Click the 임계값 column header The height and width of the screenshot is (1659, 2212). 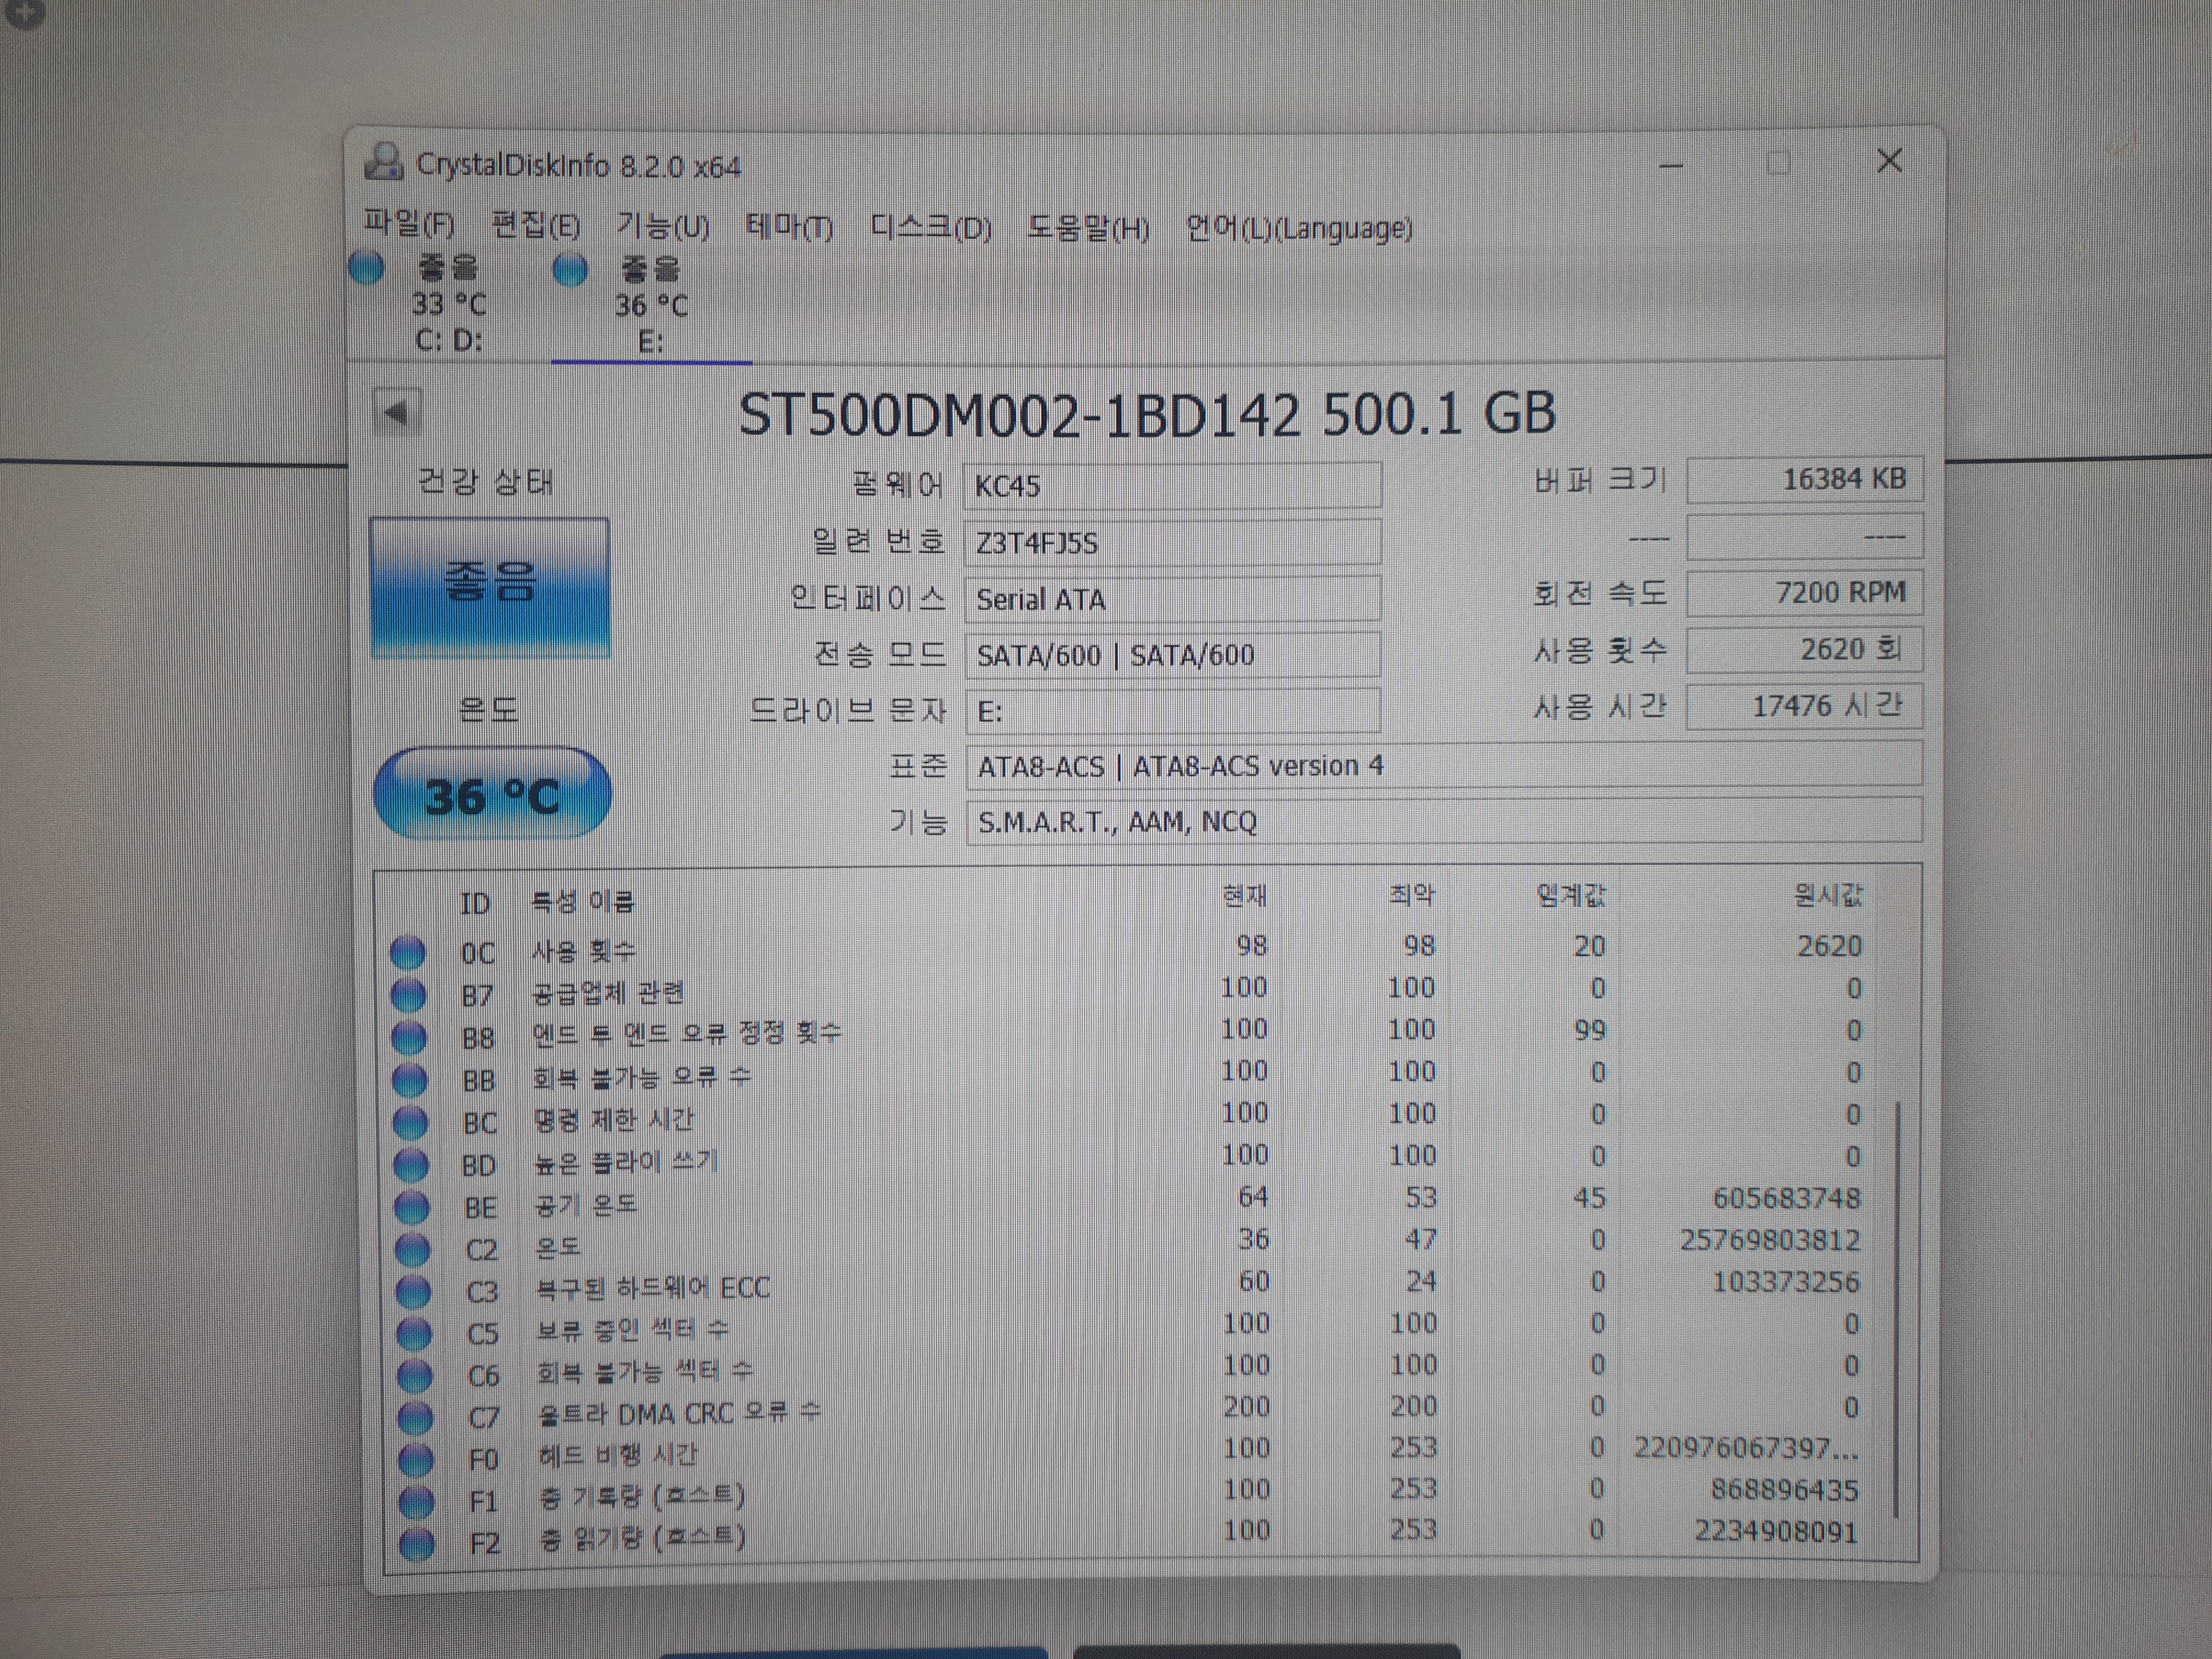[x=1571, y=894]
